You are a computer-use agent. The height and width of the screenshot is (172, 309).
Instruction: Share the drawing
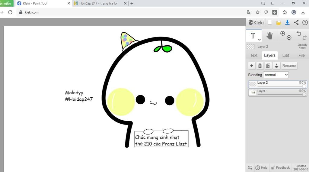click(296, 22)
